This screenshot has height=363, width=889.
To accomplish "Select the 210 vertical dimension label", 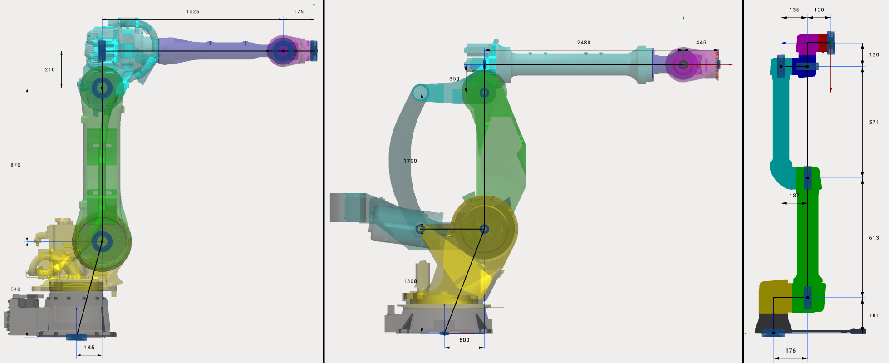I will 50,69.
